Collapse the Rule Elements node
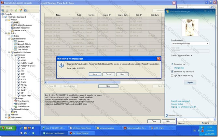 (x=9, y=39)
